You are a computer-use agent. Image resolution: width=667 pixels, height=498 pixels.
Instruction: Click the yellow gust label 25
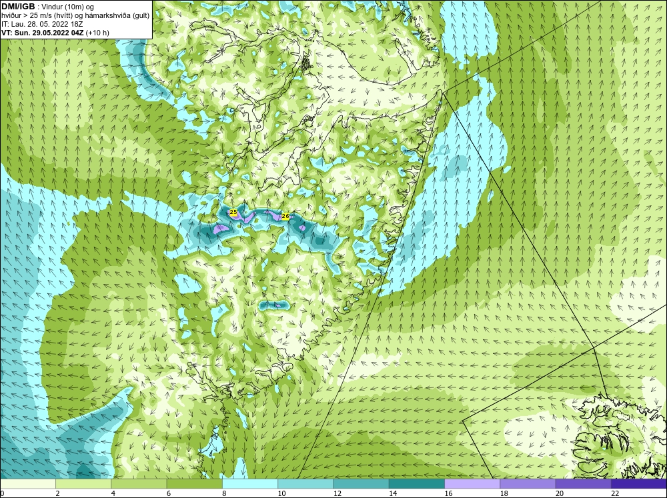tap(233, 212)
